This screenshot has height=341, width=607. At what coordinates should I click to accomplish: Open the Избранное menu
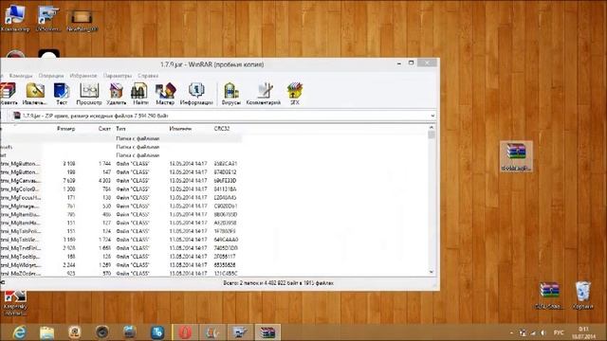(83, 76)
